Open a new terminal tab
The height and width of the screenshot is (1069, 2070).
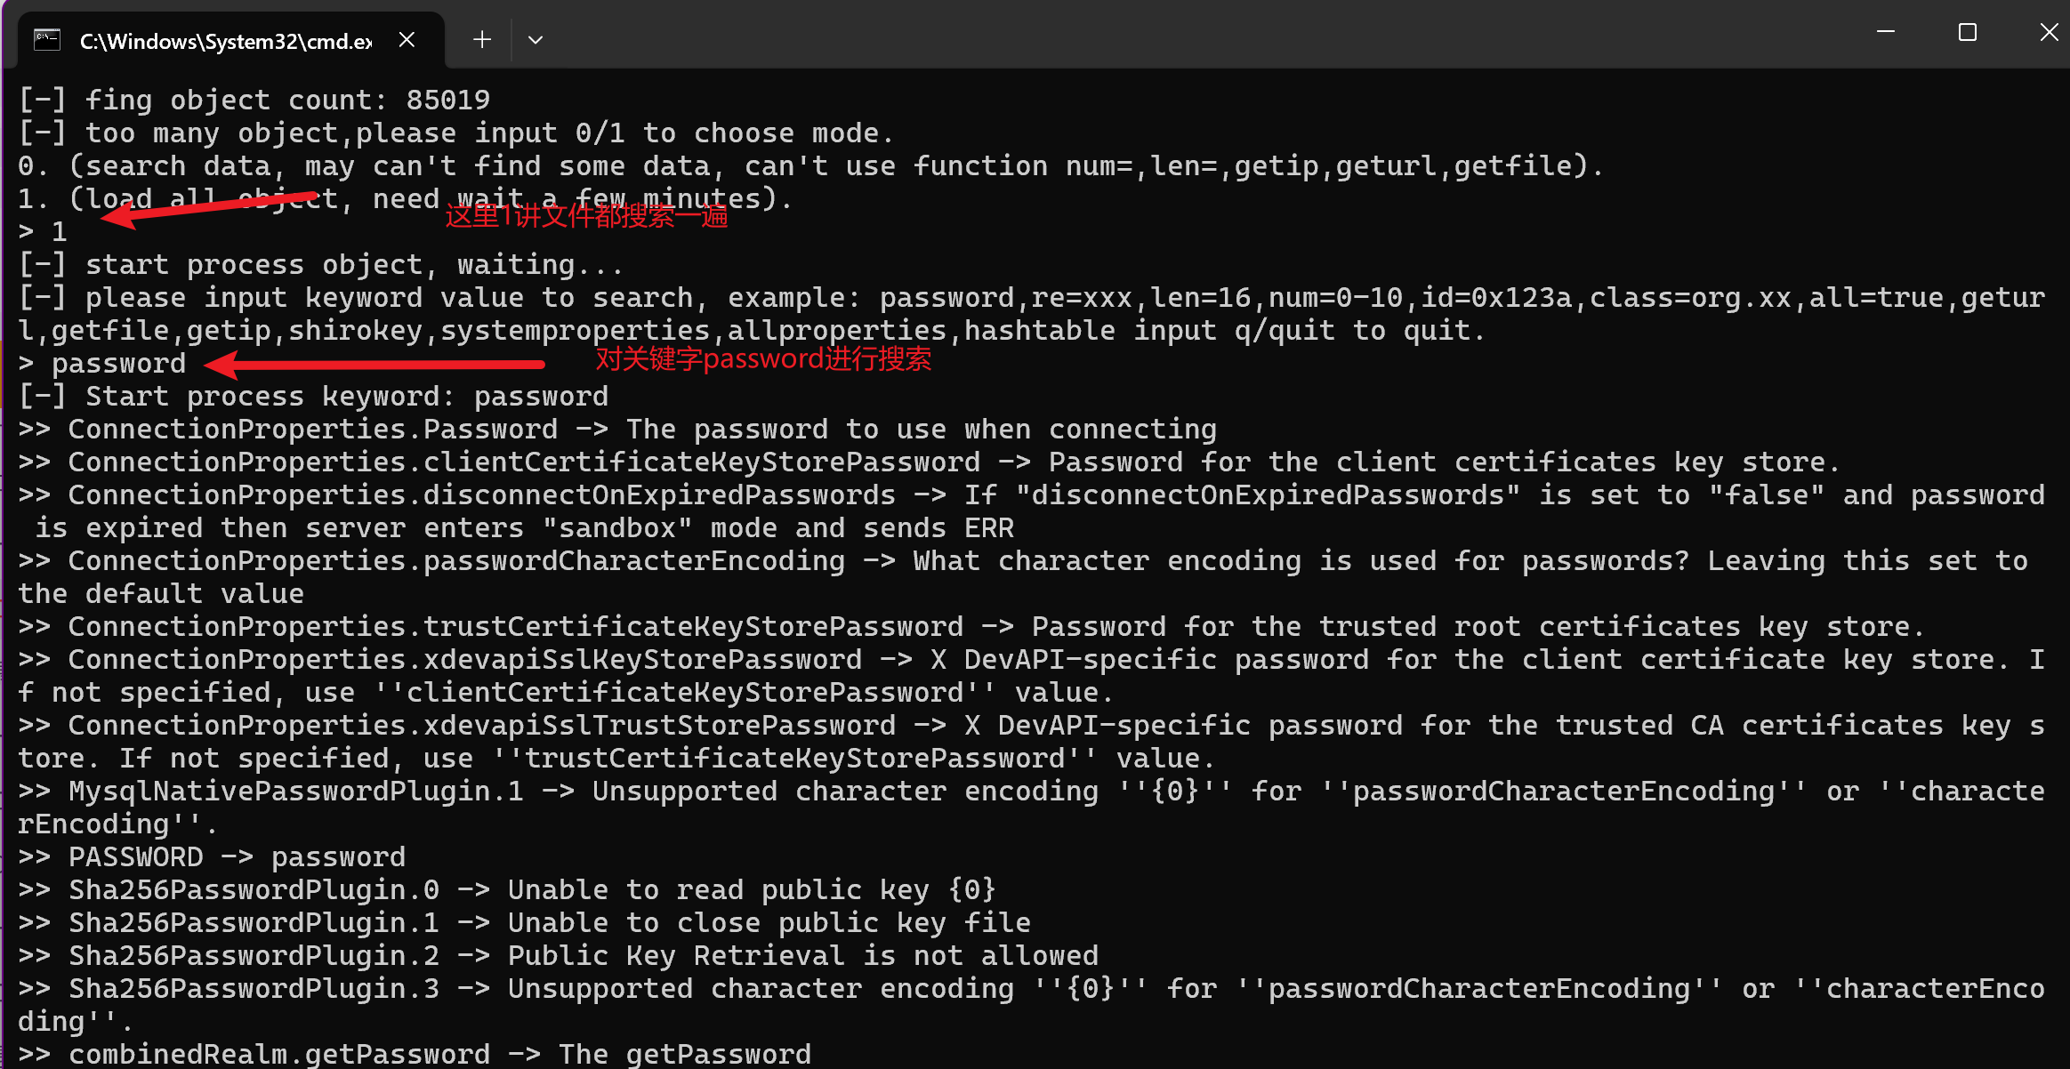pyautogui.click(x=482, y=40)
